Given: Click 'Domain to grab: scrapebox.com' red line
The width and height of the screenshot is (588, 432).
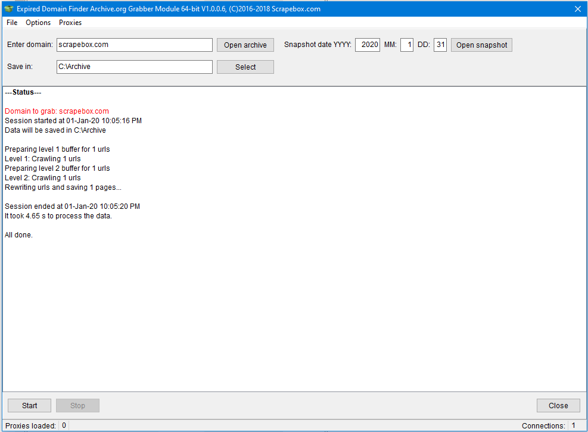Looking at the screenshot, I should click(57, 111).
